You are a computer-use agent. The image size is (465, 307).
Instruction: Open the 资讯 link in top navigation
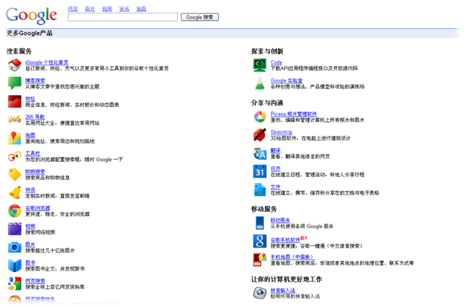point(124,9)
